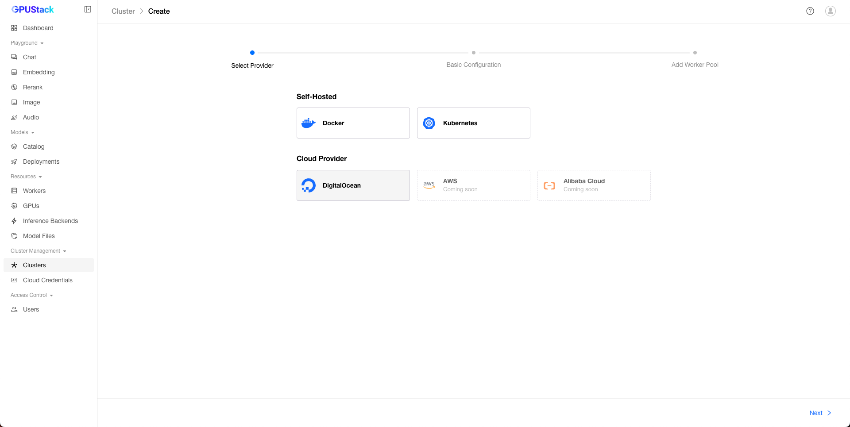Navigate back via Cluster breadcrumb
This screenshot has height=427, width=850.
coord(123,12)
